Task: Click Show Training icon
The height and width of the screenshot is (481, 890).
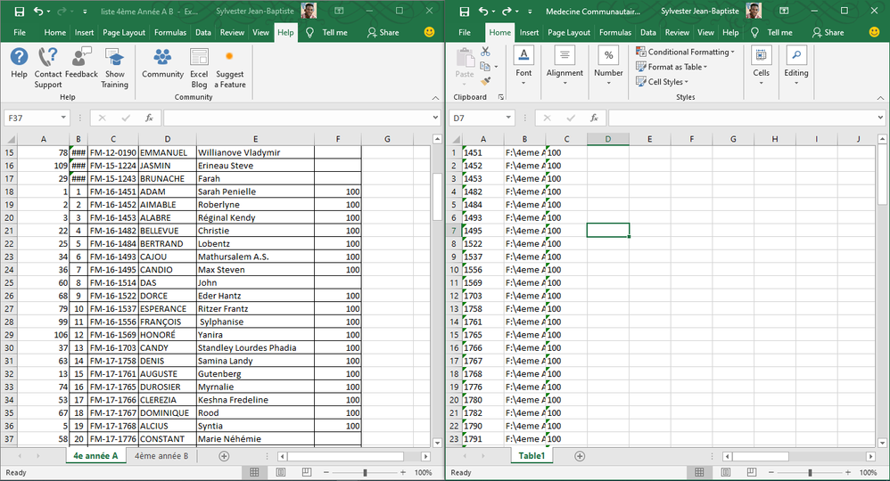Action: (x=115, y=68)
